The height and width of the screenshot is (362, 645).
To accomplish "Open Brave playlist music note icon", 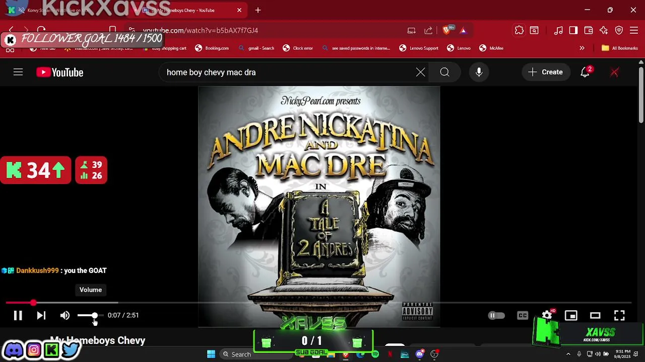I will (x=558, y=30).
